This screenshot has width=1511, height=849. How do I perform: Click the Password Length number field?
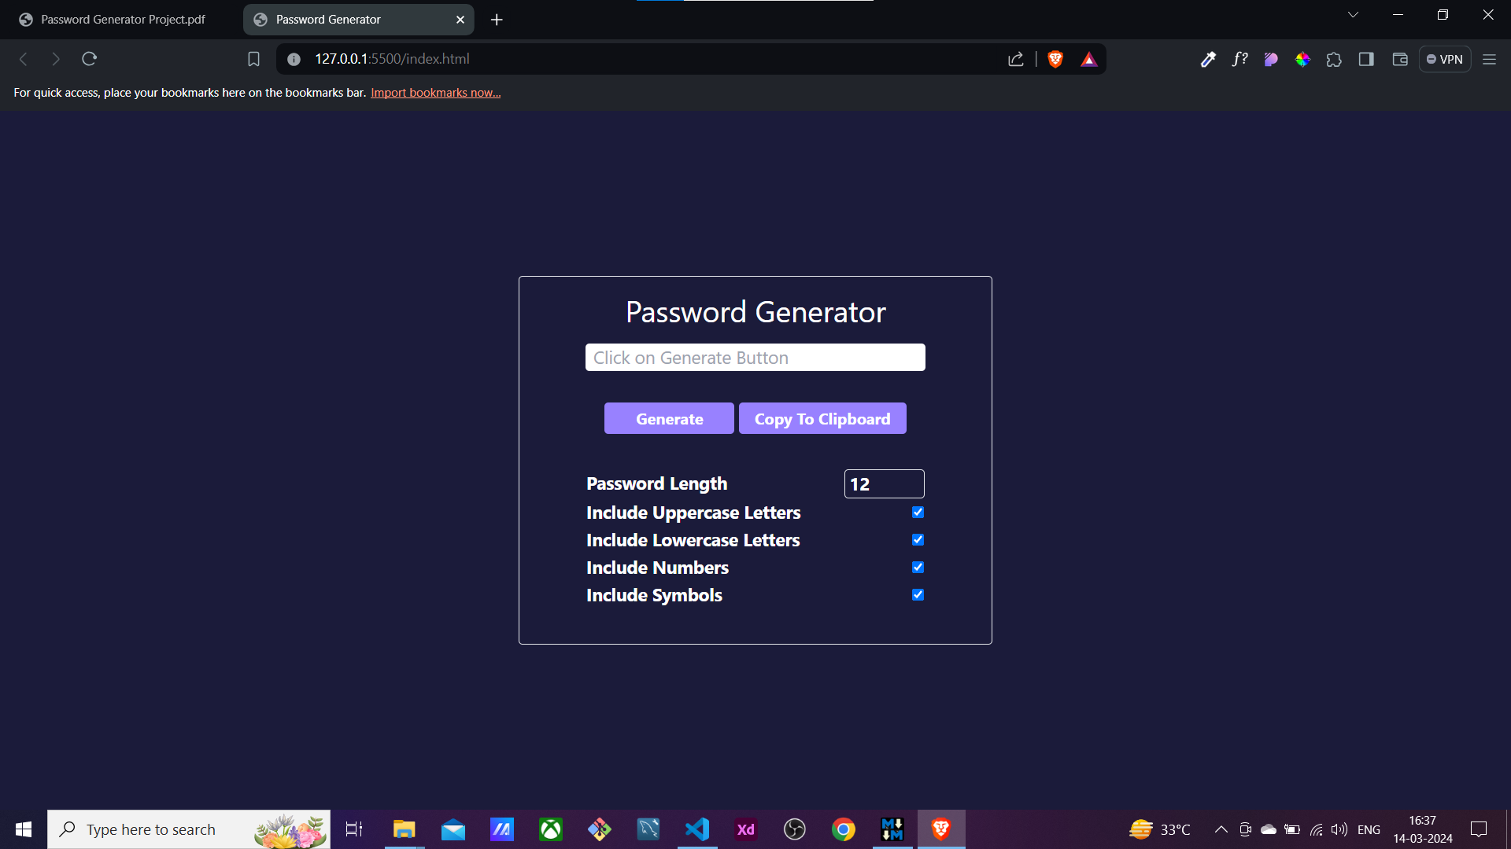tap(884, 484)
